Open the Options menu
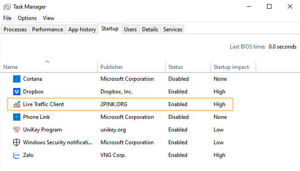This screenshot has width=300, height=171. (27, 18)
